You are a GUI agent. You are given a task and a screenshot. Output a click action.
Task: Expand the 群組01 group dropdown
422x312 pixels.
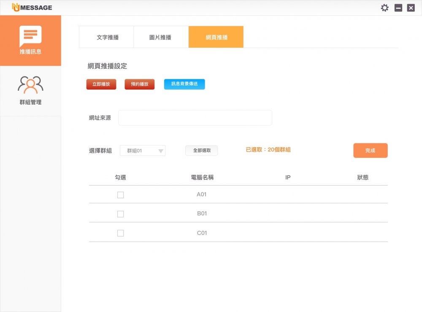tap(142, 151)
